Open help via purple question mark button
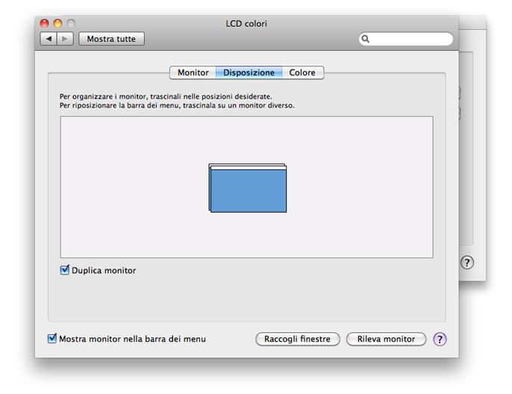This screenshot has height=394, width=512. (x=440, y=340)
